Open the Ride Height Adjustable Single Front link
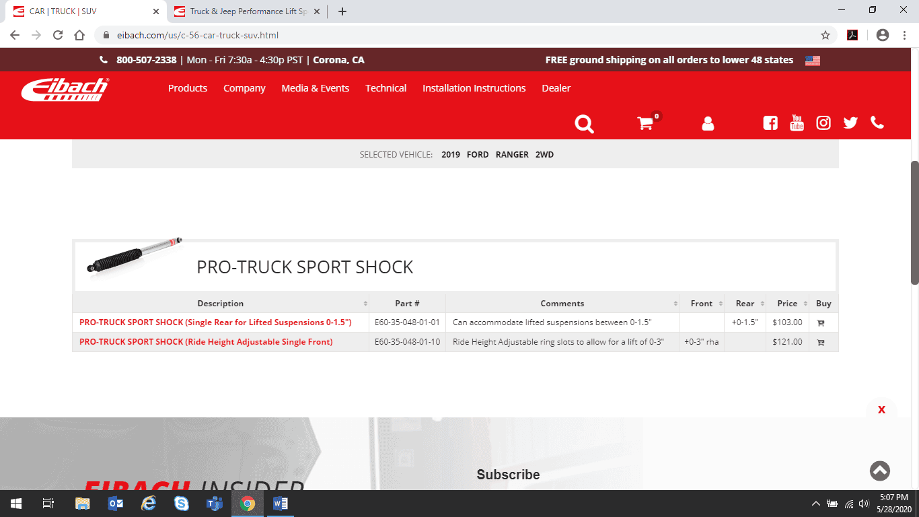This screenshot has height=517, width=919. click(206, 342)
